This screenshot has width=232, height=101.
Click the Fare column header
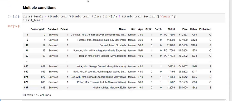point(185,29)
